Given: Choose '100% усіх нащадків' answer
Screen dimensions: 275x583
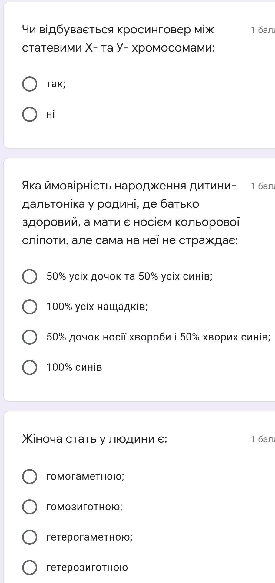Looking at the screenshot, I should point(30,307).
